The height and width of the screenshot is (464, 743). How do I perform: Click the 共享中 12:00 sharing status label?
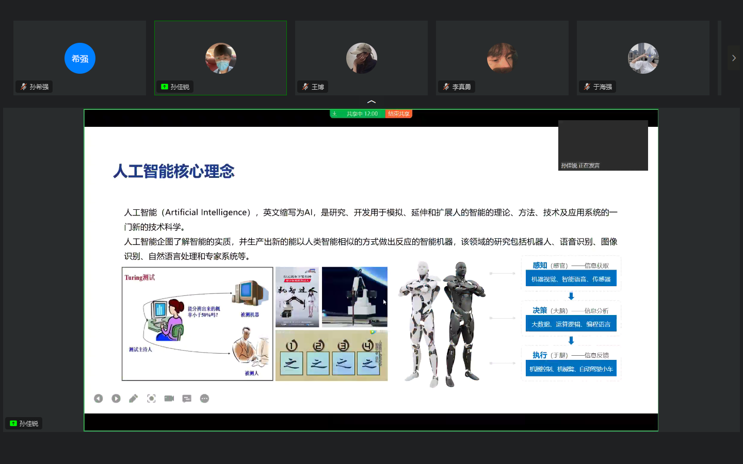tap(362, 114)
